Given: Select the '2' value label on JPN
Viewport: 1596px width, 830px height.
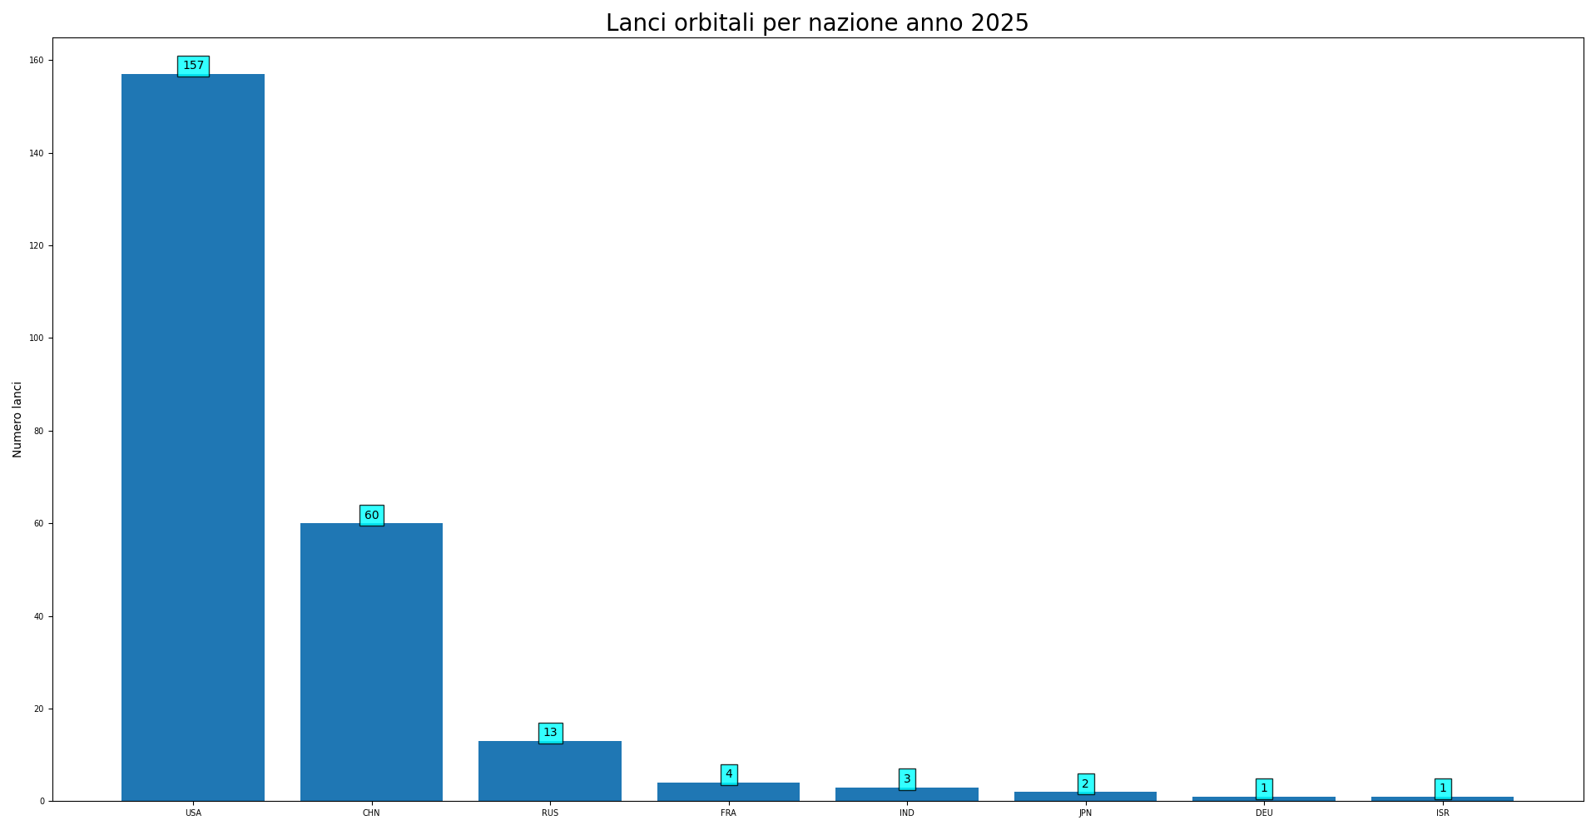Looking at the screenshot, I should pos(1085,784).
